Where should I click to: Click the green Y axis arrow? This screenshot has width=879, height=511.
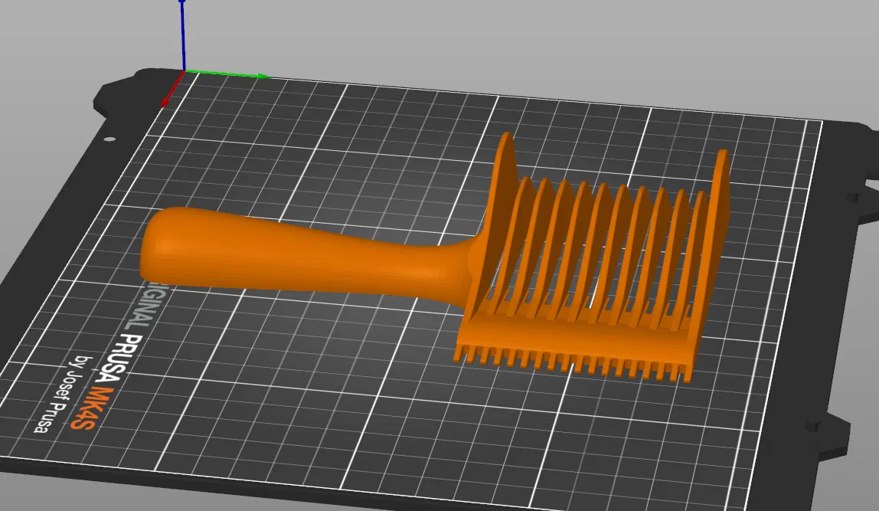(x=227, y=74)
